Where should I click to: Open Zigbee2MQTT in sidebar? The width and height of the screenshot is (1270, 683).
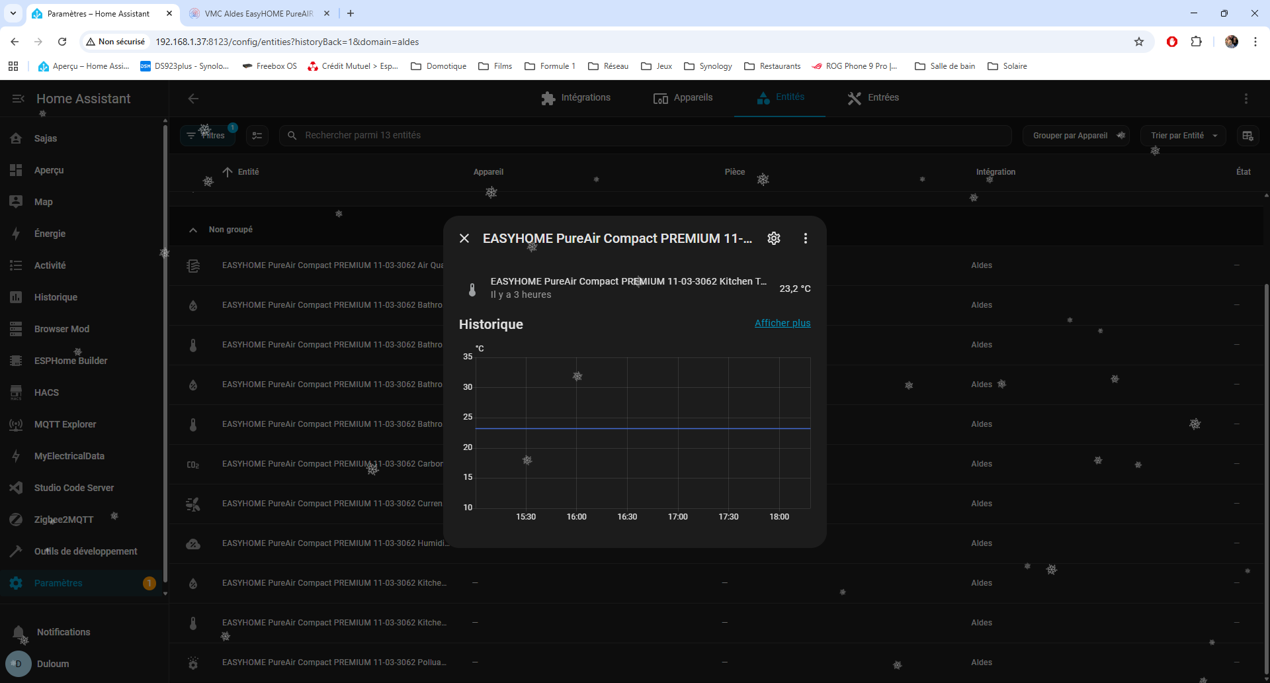pyautogui.click(x=81, y=520)
